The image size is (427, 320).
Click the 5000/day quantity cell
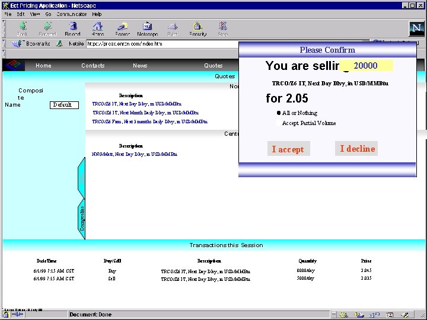tap(305, 278)
